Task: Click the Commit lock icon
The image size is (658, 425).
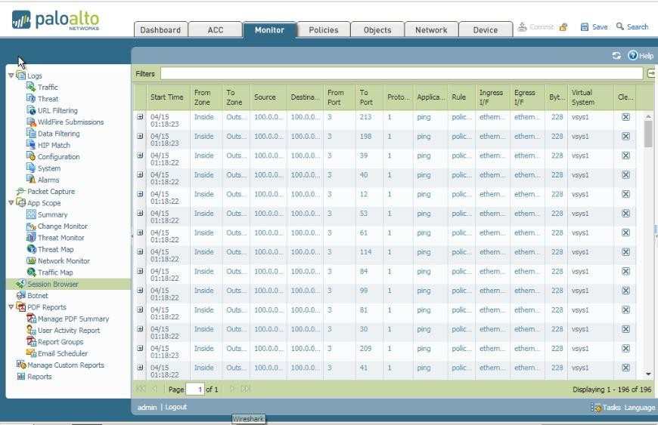Action: pyautogui.click(x=563, y=27)
